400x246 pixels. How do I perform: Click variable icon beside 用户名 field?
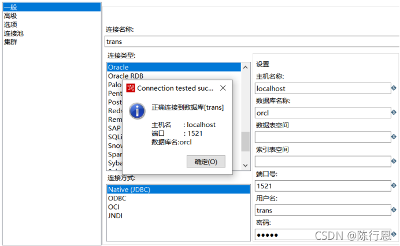pos(394,210)
